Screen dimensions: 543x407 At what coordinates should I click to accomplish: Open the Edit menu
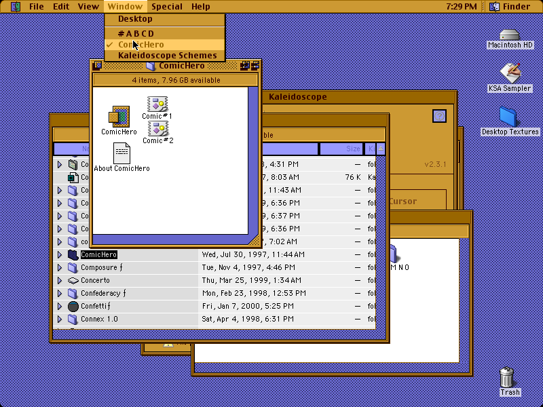[x=61, y=6]
